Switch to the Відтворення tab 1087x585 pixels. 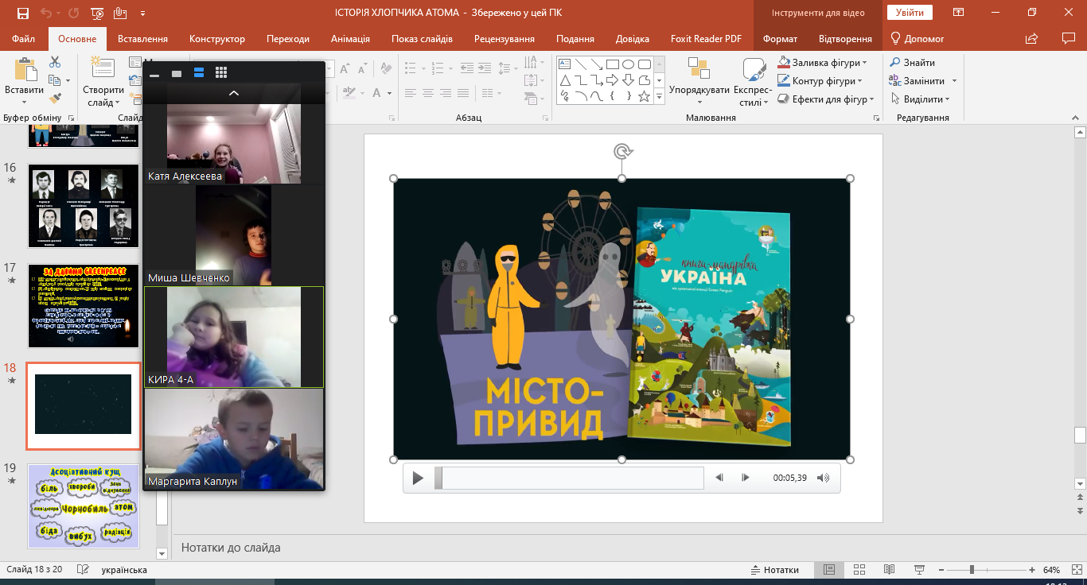pyautogui.click(x=845, y=39)
